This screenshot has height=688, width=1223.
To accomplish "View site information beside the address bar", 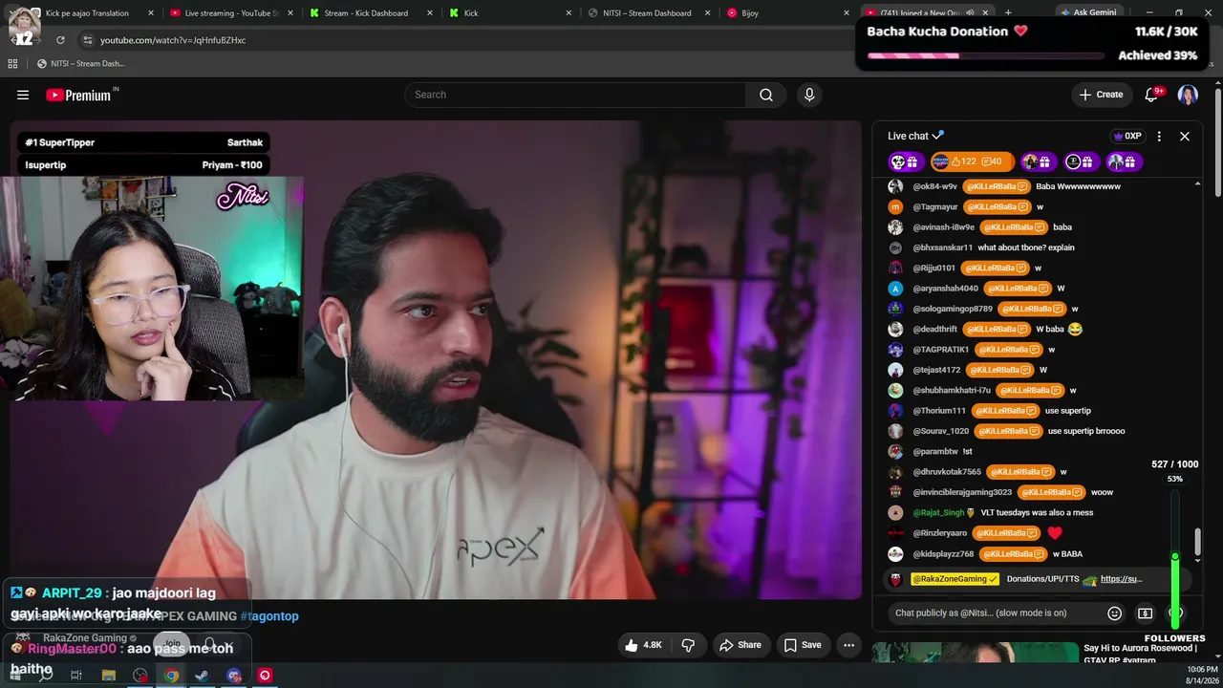I will pyautogui.click(x=88, y=40).
